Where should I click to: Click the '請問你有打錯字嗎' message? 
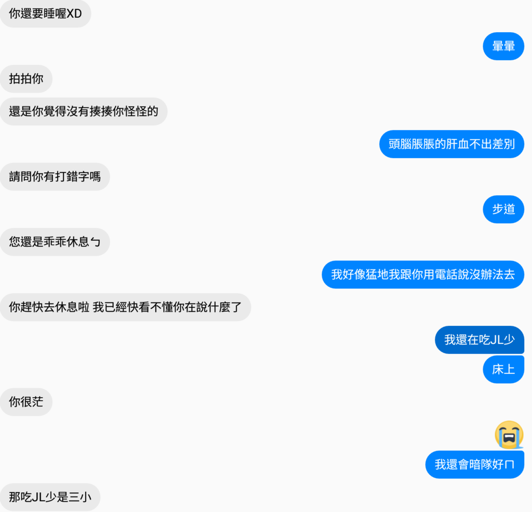point(55,177)
